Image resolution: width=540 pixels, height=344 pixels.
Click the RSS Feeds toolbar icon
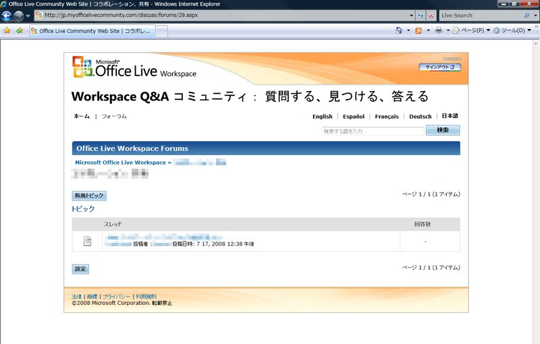tap(418, 30)
